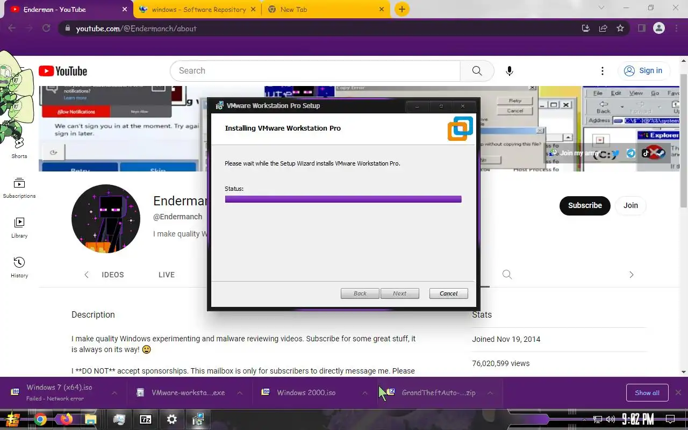Viewport: 688px width, 430px height.
Task: Click the YouTube search magnifier button
Action: click(477, 71)
